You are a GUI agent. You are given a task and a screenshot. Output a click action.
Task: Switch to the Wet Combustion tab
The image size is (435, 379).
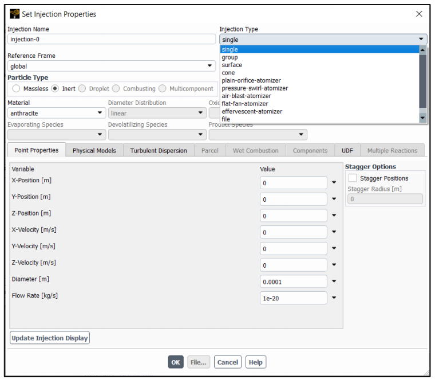coord(255,151)
